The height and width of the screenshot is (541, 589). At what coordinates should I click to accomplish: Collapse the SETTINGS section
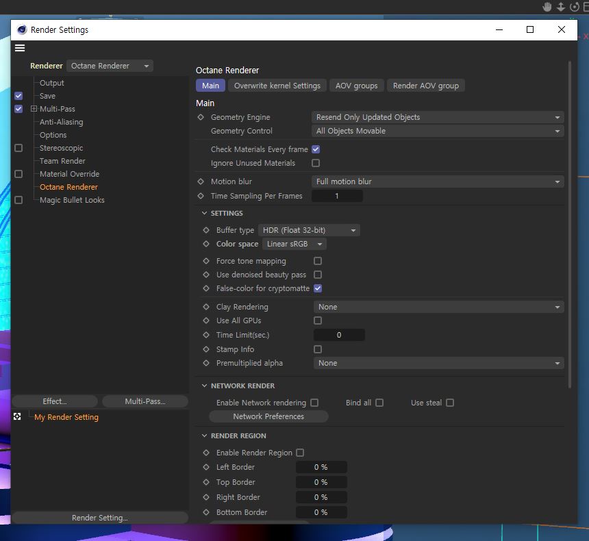pyautogui.click(x=204, y=213)
